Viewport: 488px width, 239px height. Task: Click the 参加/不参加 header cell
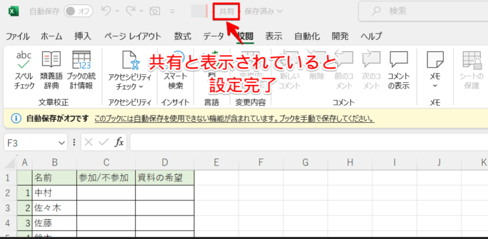click(106, 178)
